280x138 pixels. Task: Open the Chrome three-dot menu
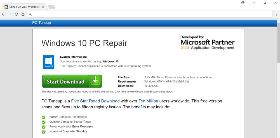coord(277,14)
